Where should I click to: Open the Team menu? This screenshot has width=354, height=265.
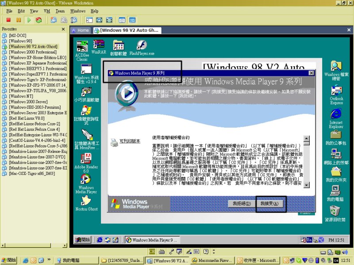pyautogui.click(x=60, y=11)
